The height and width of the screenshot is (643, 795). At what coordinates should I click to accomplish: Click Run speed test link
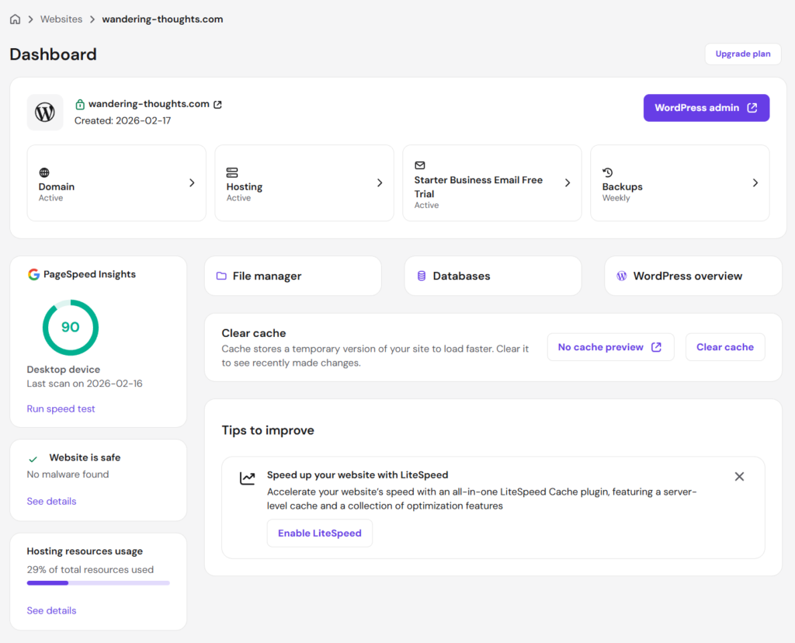coord(61,408)
